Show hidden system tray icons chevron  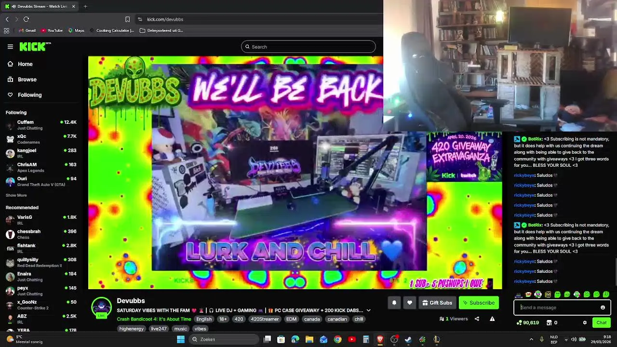coord(531,339)
